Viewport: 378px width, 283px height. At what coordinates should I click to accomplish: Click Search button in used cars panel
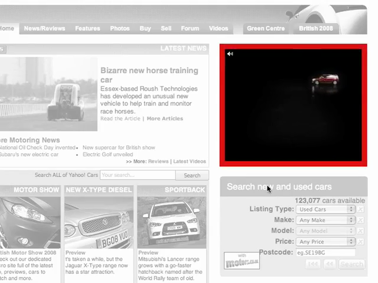(x=352, y=264)
